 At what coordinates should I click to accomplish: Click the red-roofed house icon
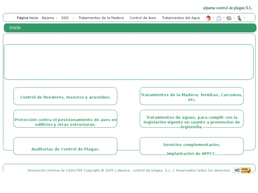(208, 18)
